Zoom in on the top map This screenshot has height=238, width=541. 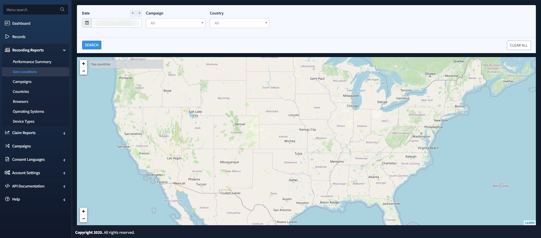[83, 64]
